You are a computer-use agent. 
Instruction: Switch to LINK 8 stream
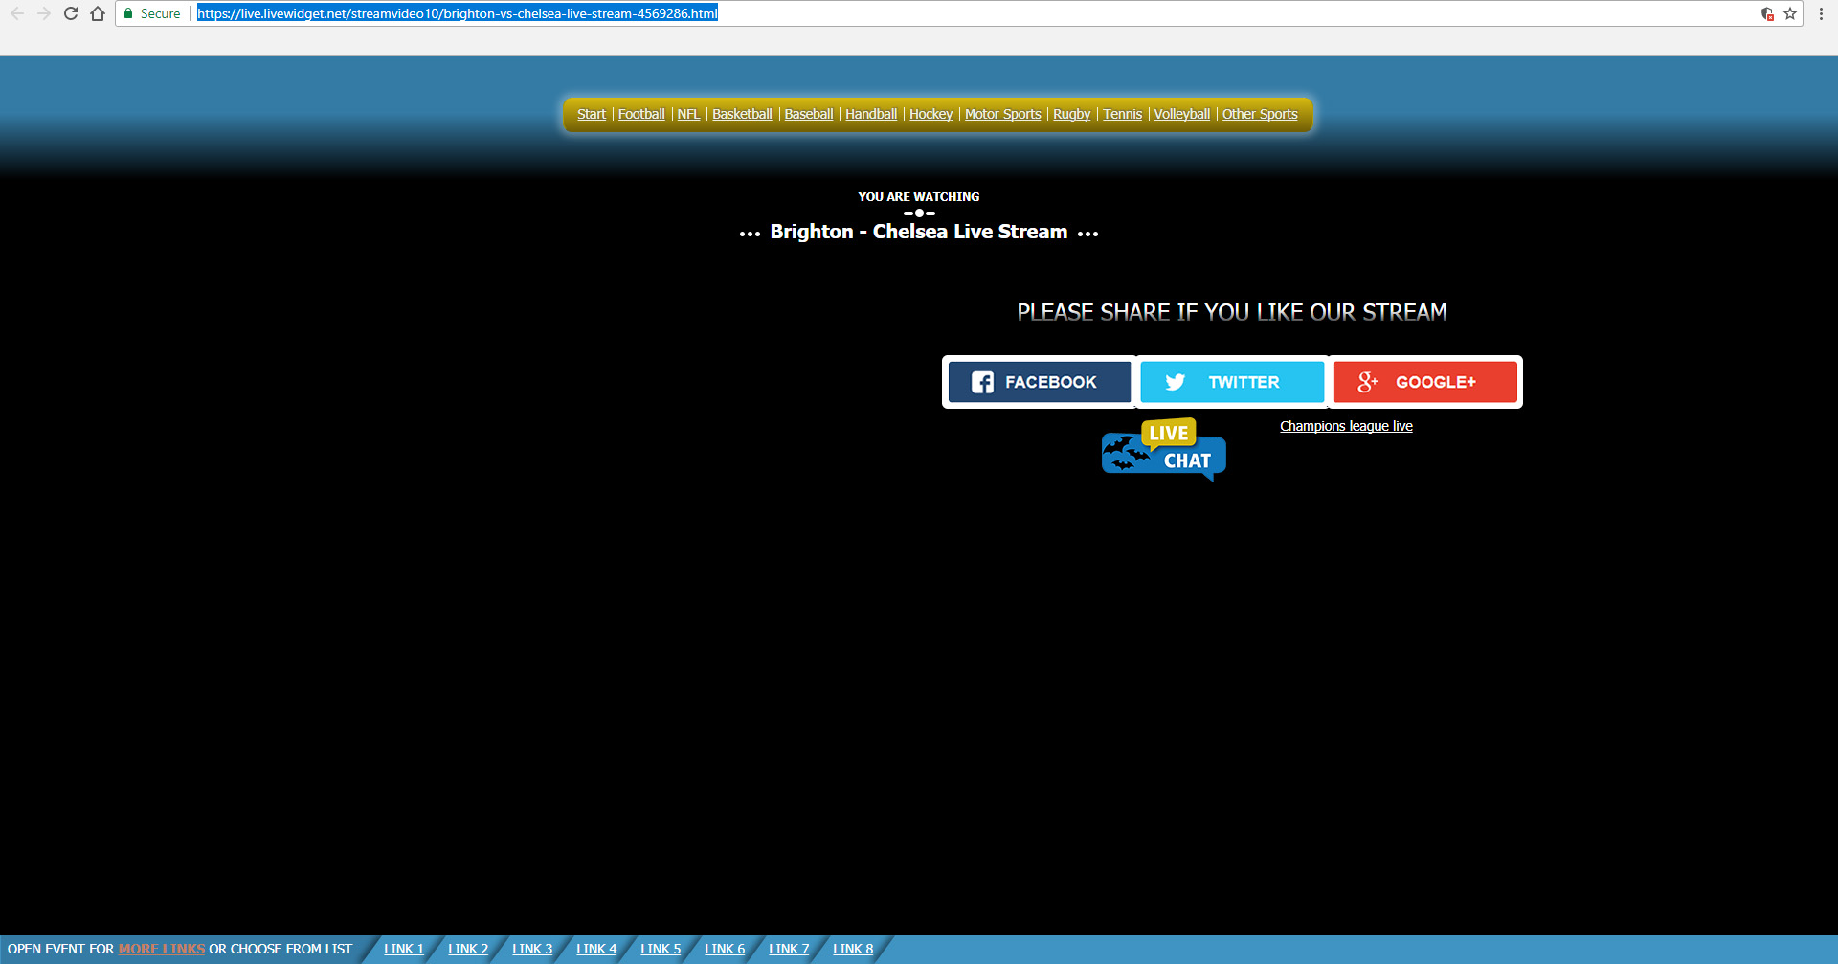coord(853,949)
